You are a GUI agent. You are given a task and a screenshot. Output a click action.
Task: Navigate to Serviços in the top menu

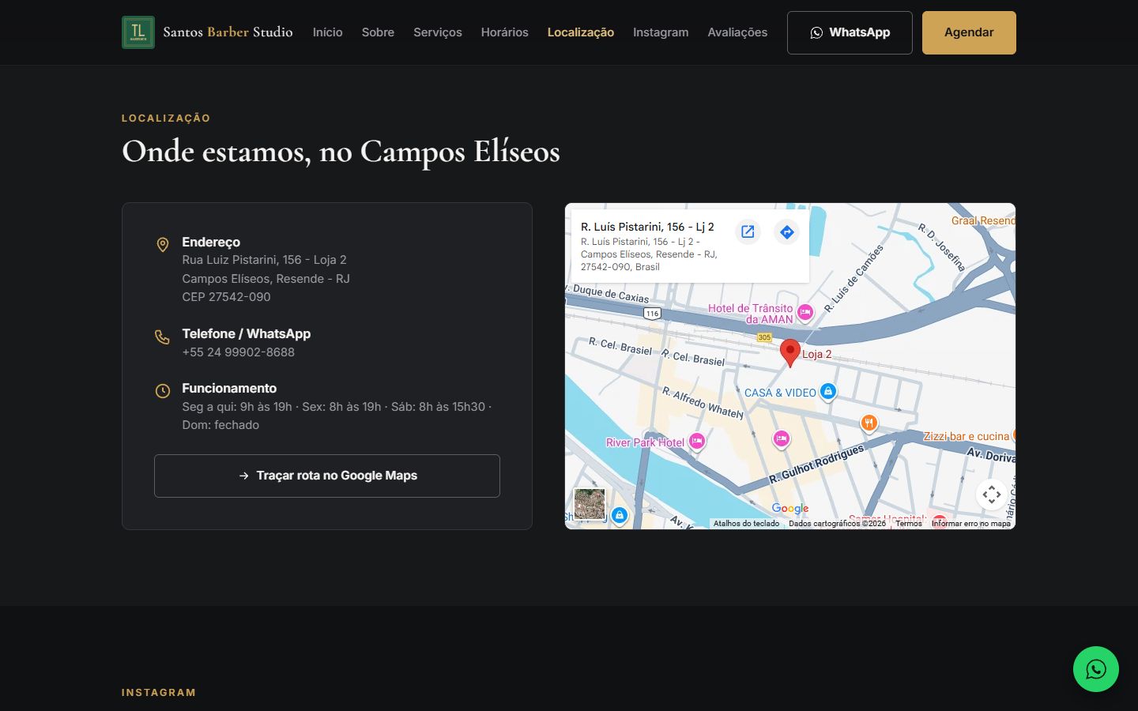(x=438, y=32)
